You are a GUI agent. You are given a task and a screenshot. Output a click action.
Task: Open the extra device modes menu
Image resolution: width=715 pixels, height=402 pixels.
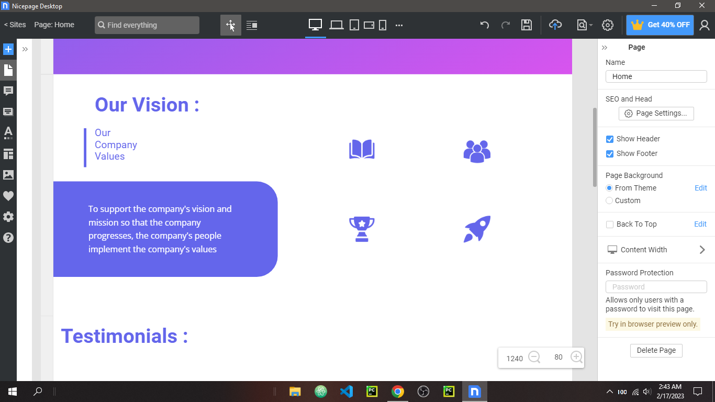[x=399, y=25]
